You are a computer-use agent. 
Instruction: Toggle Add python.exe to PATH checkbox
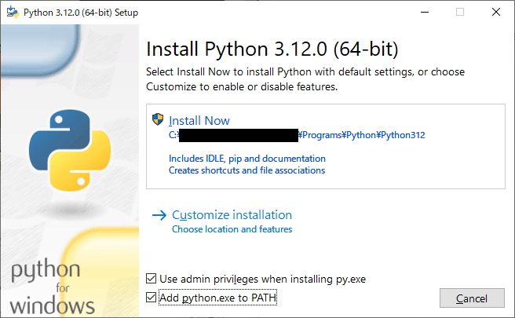(151, 298)
